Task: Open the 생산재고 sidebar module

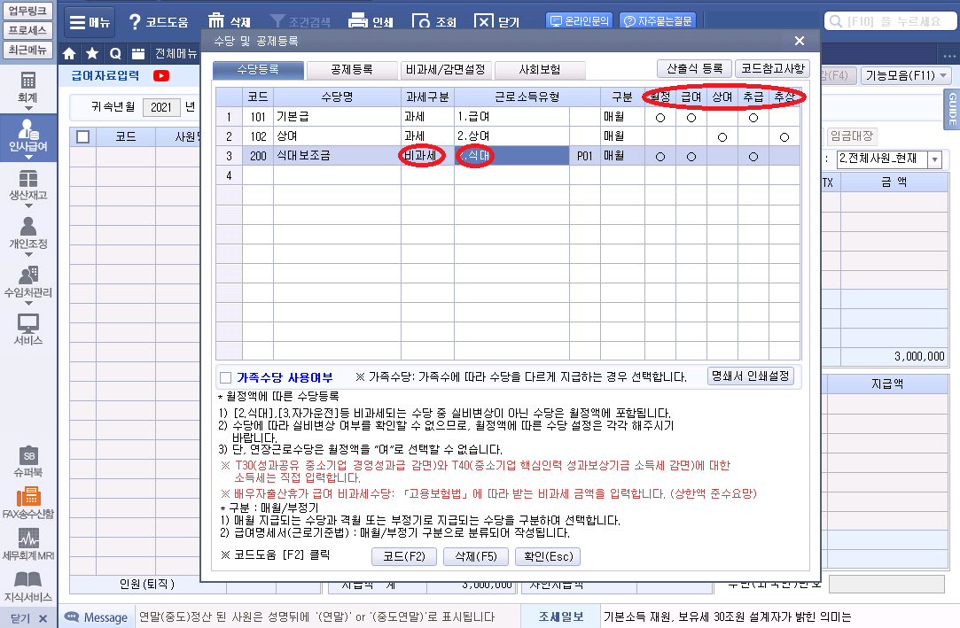Action: (x=27, y=186)
